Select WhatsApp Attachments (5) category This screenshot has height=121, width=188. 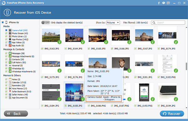[x=24, y=72]
